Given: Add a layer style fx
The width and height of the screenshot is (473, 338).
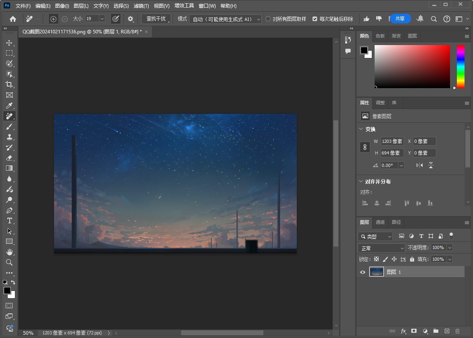Looking at the screenshot, I should pyautogui.click(x=403, y=331).
